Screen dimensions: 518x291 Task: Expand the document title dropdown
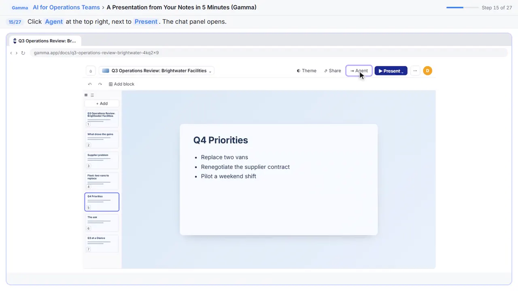[210, 71]
